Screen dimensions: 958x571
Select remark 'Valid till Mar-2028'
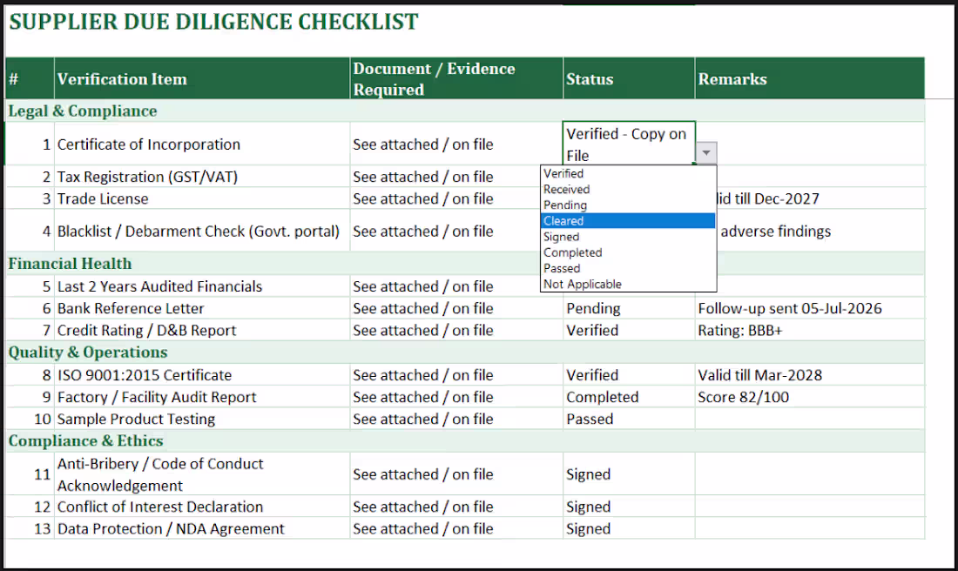pos(810,375)
